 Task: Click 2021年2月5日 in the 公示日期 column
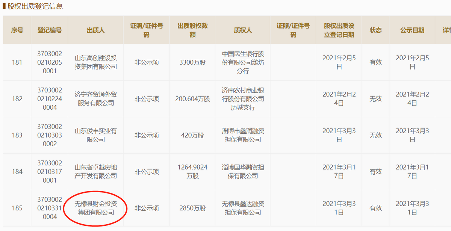[412, 62]
